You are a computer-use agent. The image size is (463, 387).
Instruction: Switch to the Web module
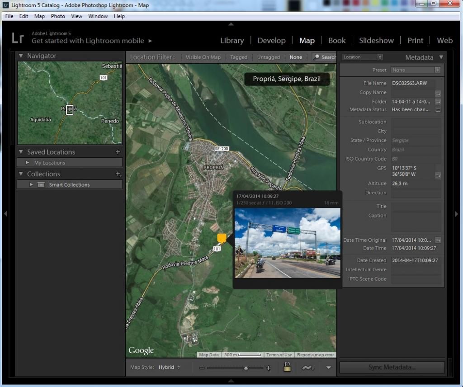click(x=445, y=40)
